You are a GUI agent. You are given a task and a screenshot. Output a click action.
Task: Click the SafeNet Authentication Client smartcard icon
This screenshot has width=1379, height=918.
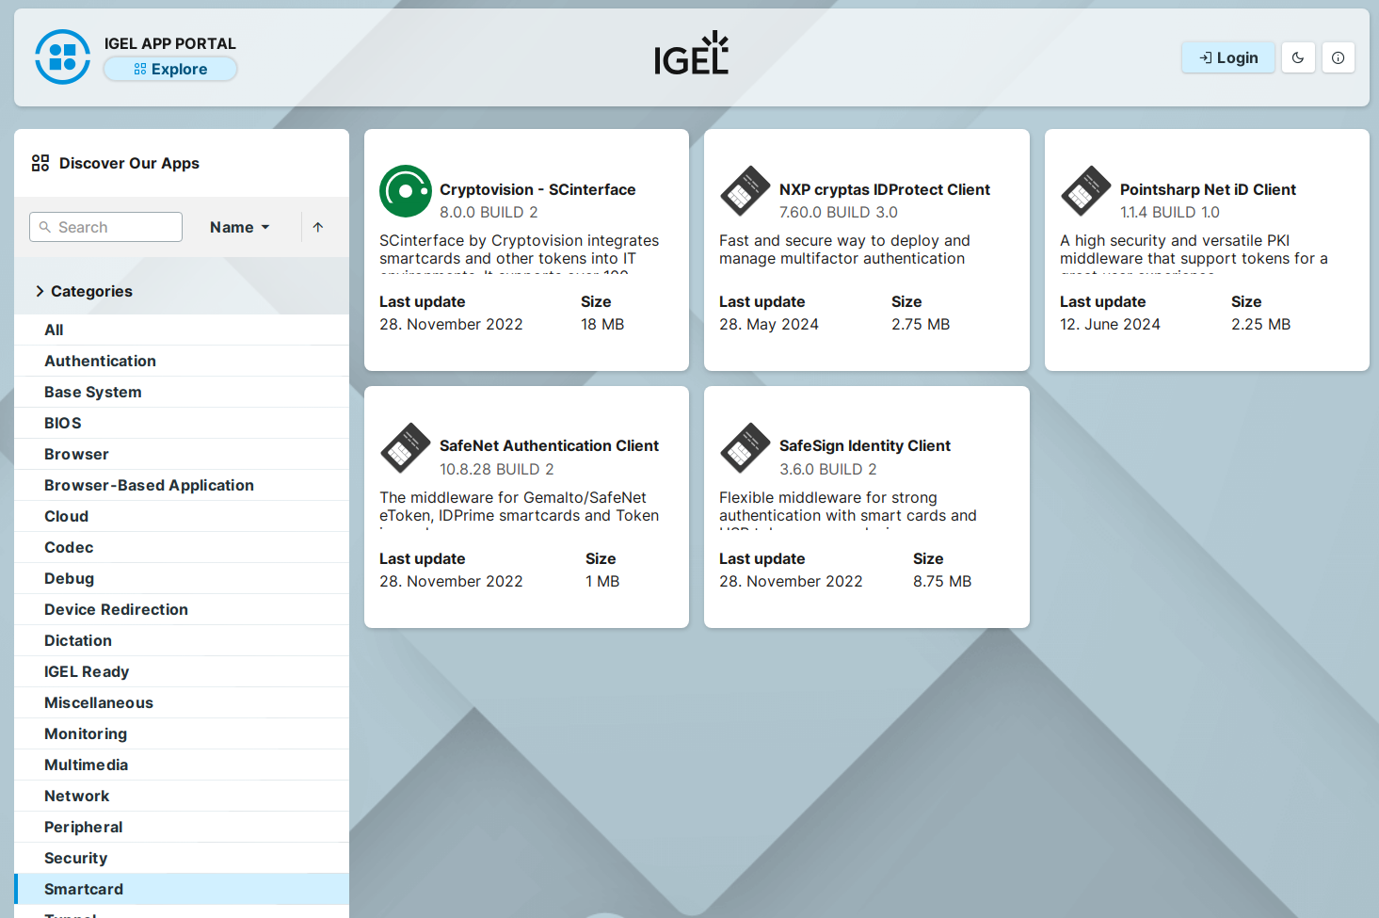(x=405, y=447)
